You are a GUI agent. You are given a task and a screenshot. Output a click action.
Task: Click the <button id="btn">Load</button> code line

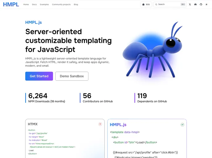(x=135, y=143)
